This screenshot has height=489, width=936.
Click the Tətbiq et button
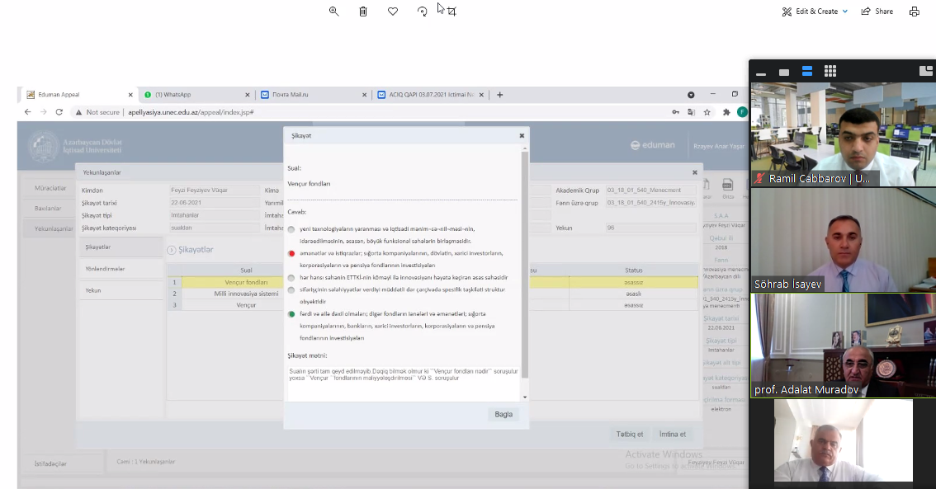pyautogui.click(x=629, y=434)
